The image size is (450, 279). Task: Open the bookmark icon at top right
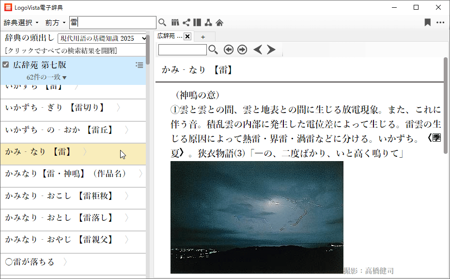tap(427, 22)
